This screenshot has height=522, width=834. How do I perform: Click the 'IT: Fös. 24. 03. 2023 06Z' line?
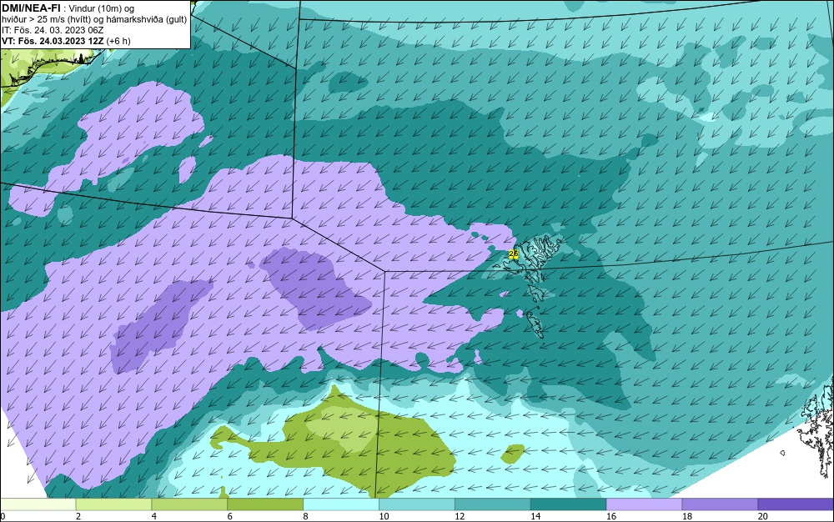click(53, 30)
